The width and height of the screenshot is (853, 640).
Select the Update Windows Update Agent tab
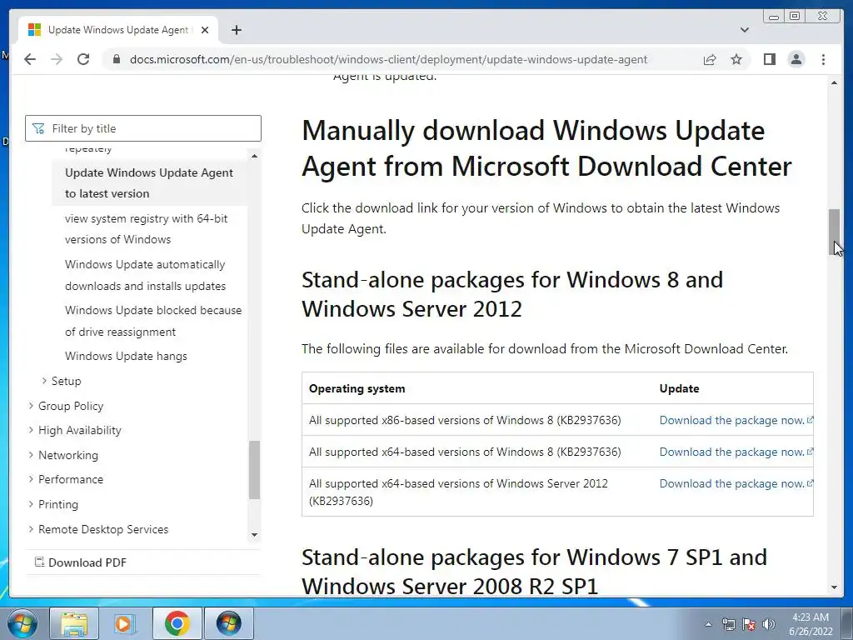(x=117, y=30)
